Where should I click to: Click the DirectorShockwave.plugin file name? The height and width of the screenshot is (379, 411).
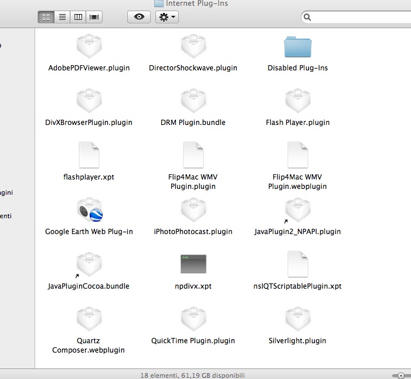coord(193,68)
